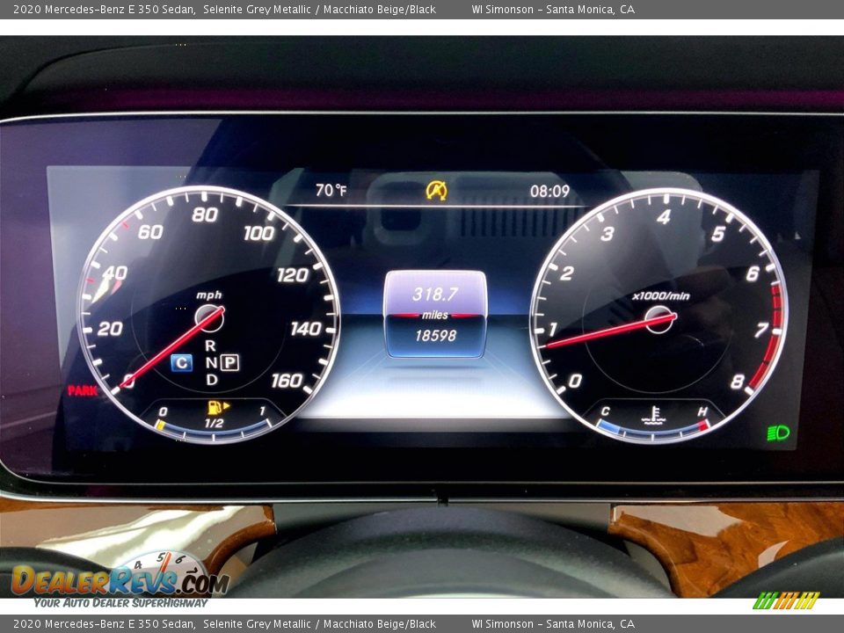Click the DealerRevs.com logo
844x633 pixels.
tap(120, 579)
